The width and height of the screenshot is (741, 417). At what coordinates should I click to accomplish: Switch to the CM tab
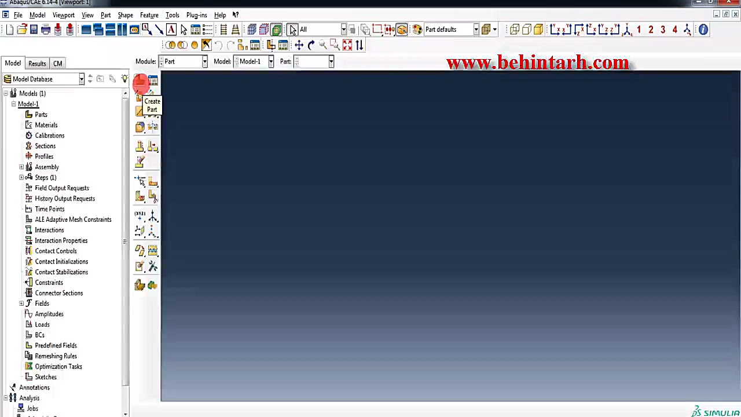(58, 63)
